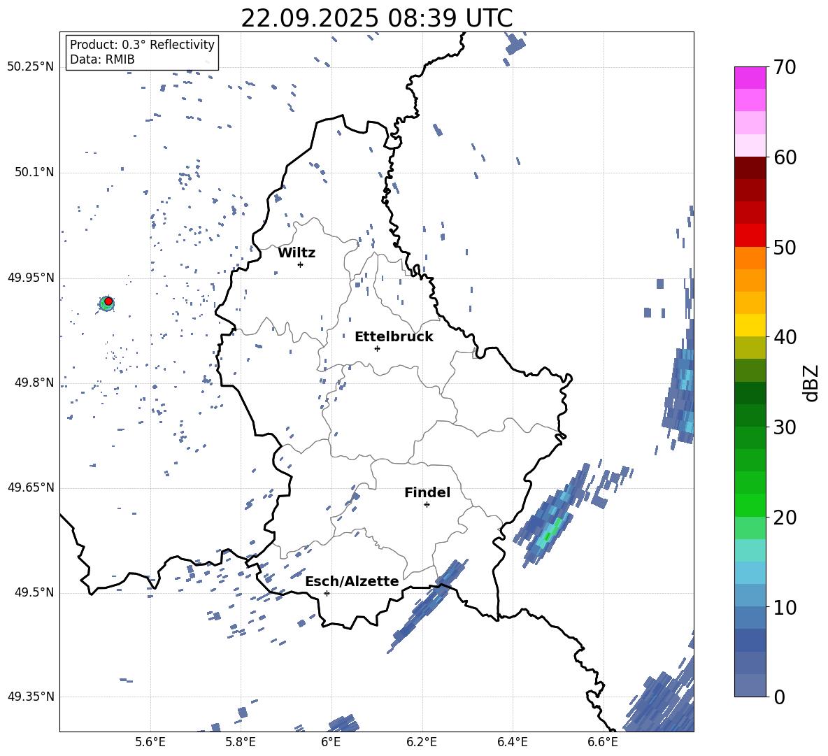The width and height of the screenshot is (828, 756).
Task: Click the 6.6°E longitude label
Action: (x=603, y=742)
